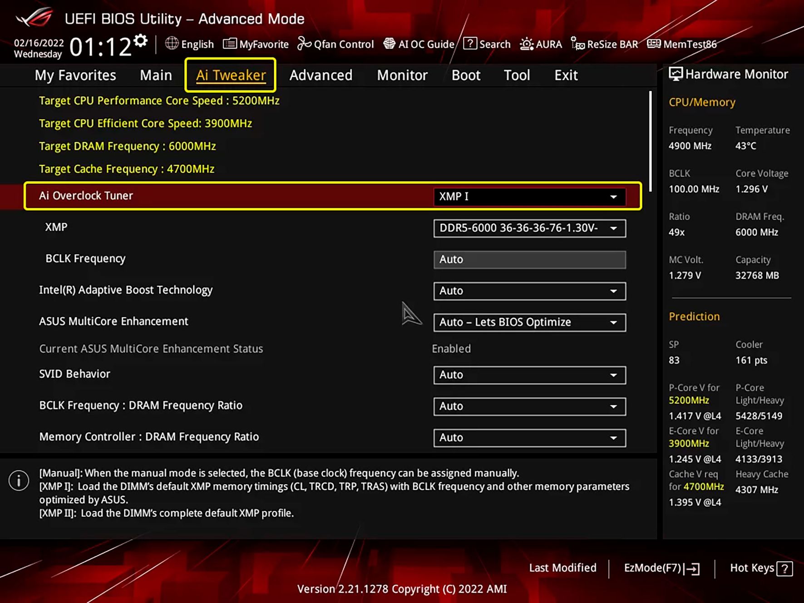Viewport: 804px width, 603px height.
Task: Click the English language globe icon
Action: coord(172,44)
